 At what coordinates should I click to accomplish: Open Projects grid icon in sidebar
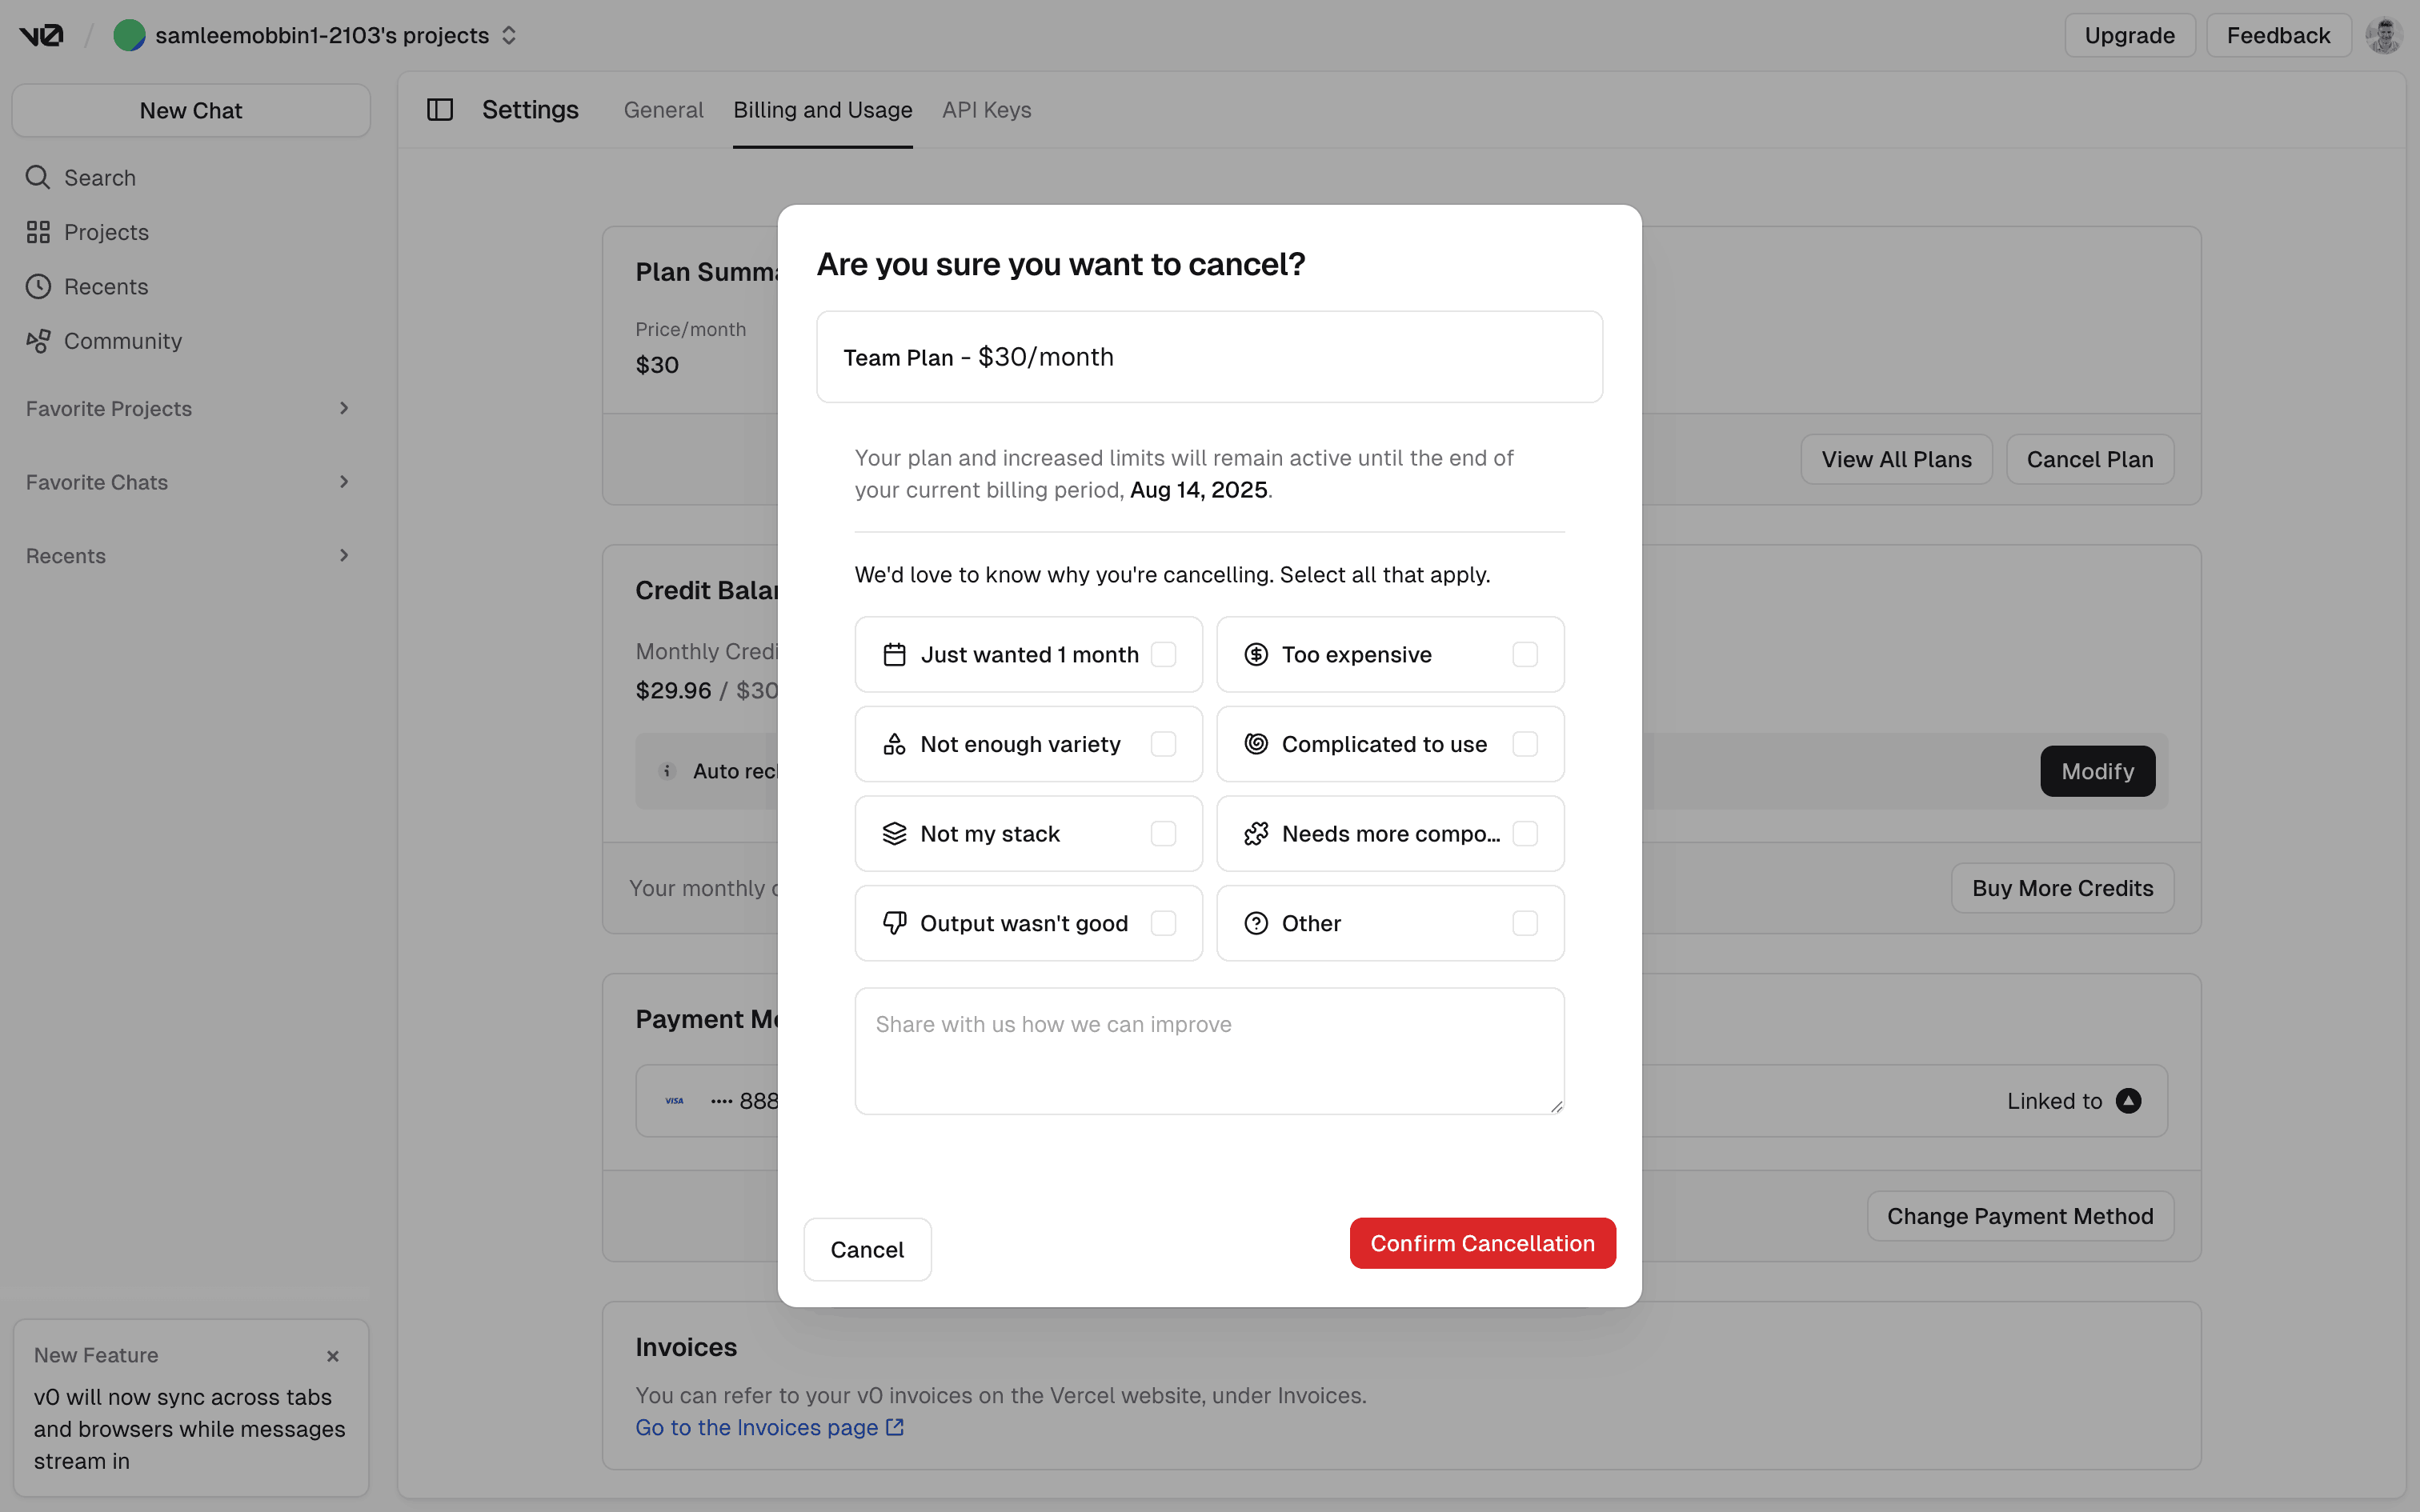coord(38,232)
